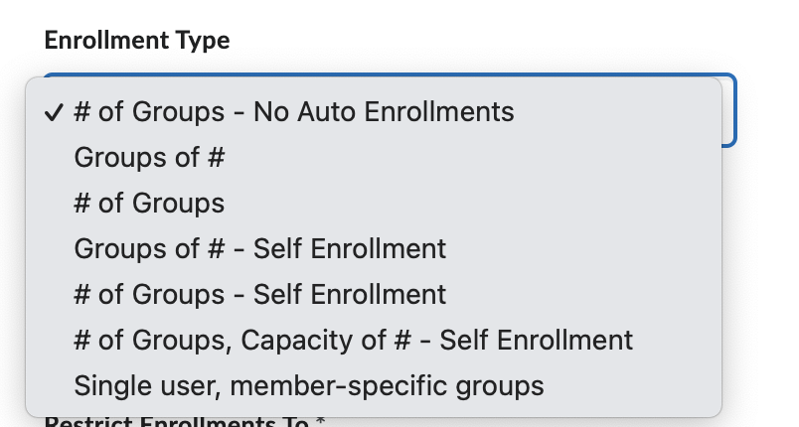
Task: Select "Groups of # - Self Enrollment"
Action: 259,247
